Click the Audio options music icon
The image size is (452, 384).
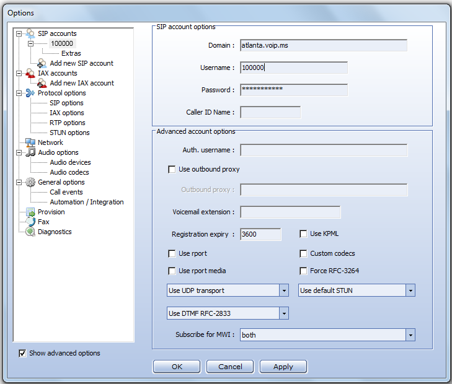click(x=30, y=152)
